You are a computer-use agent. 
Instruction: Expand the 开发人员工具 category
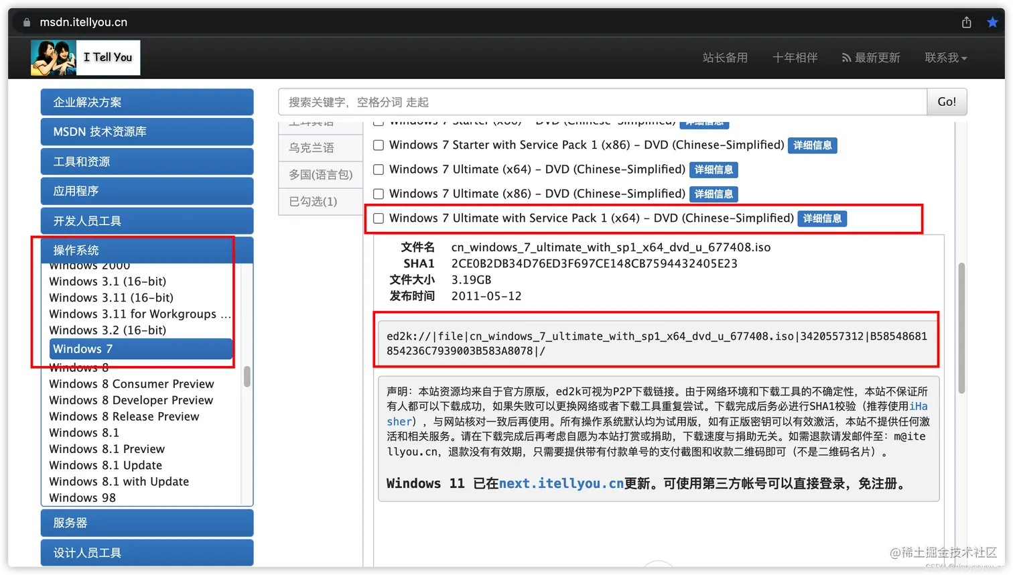click(147, 220)
